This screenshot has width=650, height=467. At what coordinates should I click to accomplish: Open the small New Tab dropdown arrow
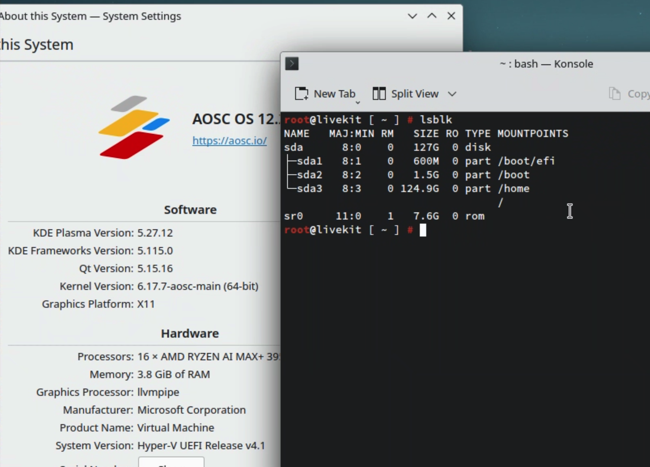pos(358,103)
